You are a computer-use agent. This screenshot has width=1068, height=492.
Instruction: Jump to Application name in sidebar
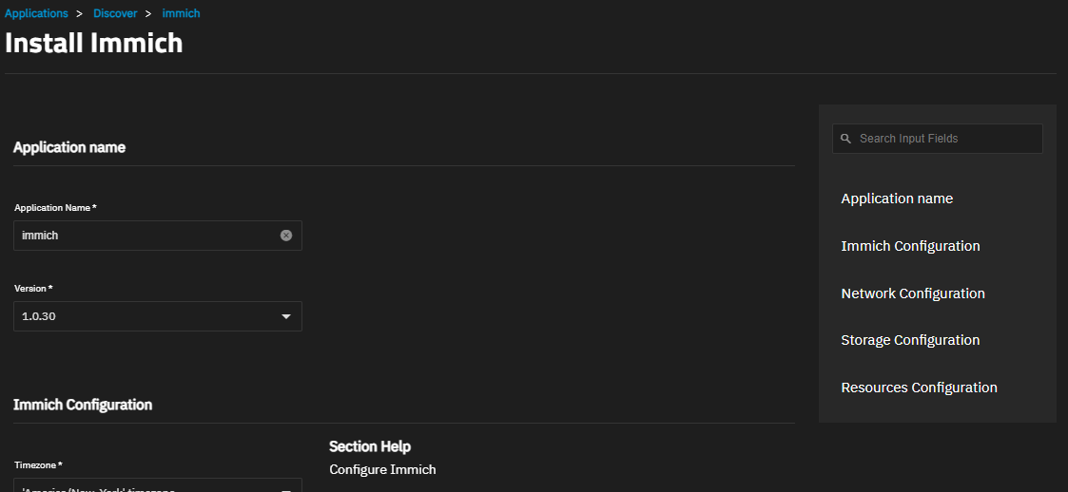coord(897,199)
